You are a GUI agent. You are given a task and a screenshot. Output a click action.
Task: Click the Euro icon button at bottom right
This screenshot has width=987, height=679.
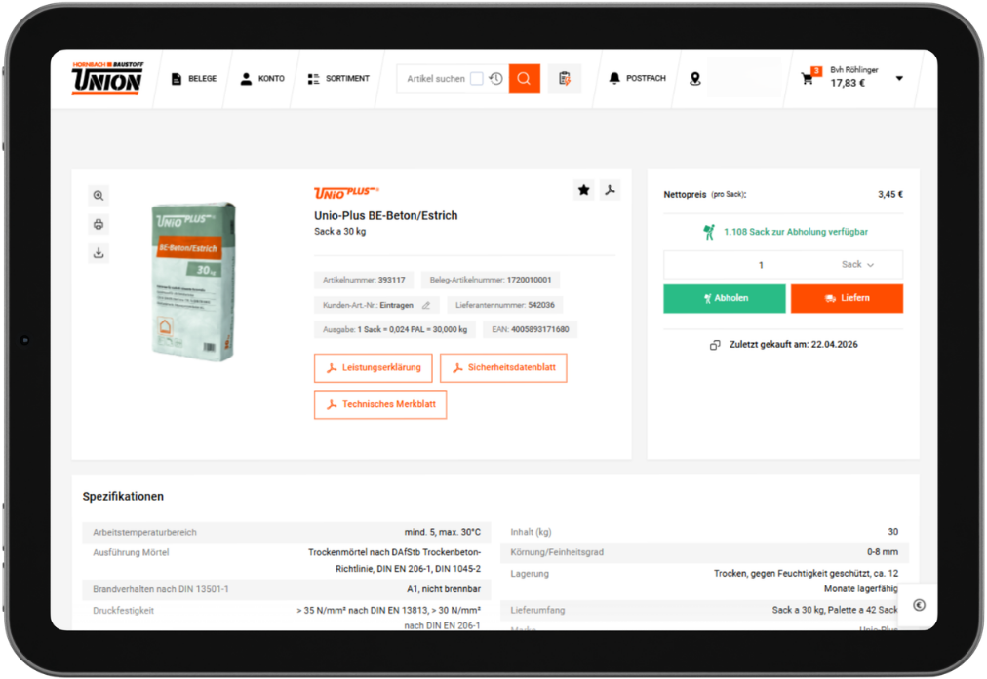click(x=919, y=605)
